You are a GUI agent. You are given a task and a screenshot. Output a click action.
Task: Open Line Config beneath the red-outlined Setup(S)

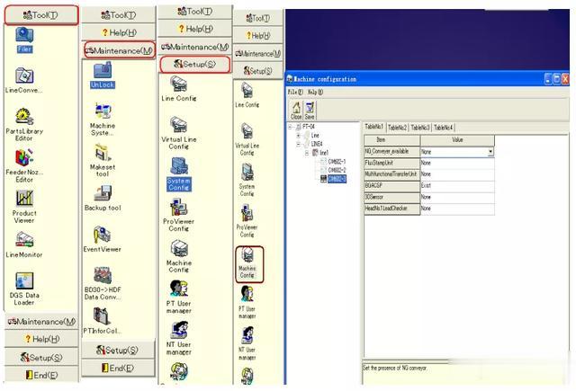pos(179,88)
